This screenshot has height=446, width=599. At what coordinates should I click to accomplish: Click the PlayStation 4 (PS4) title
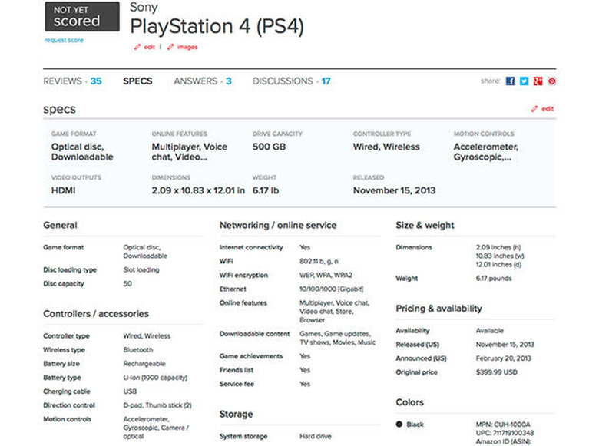pyautogui.click(x=217, y=26)
